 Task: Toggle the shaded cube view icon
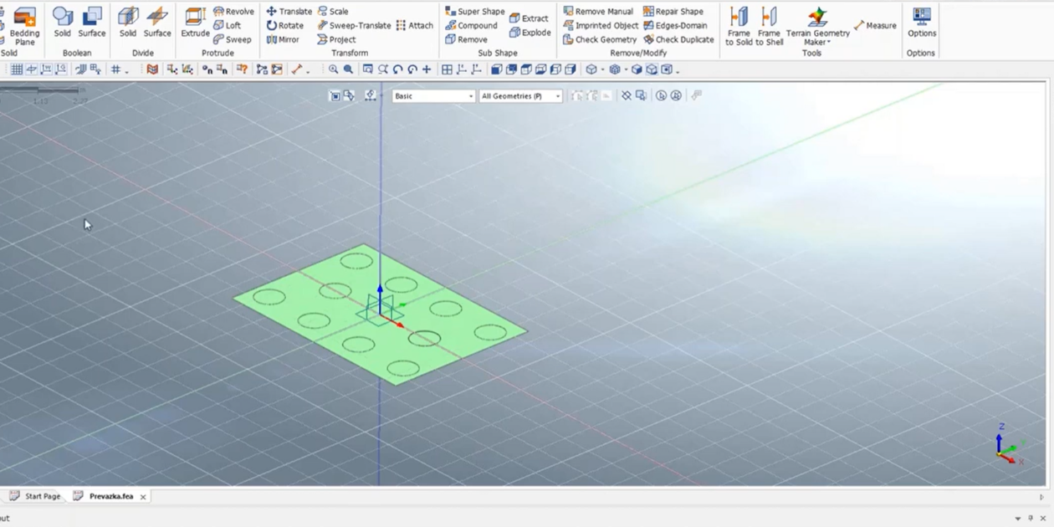point(637,69)
